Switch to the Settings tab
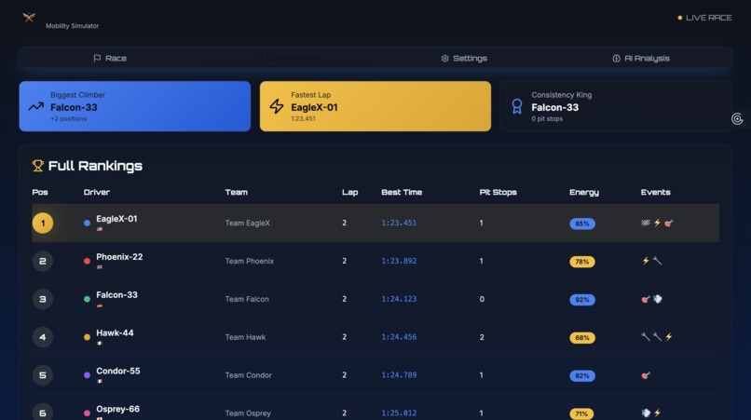The width and height of the screenshot is (751, 420). [x=464, y=58]
